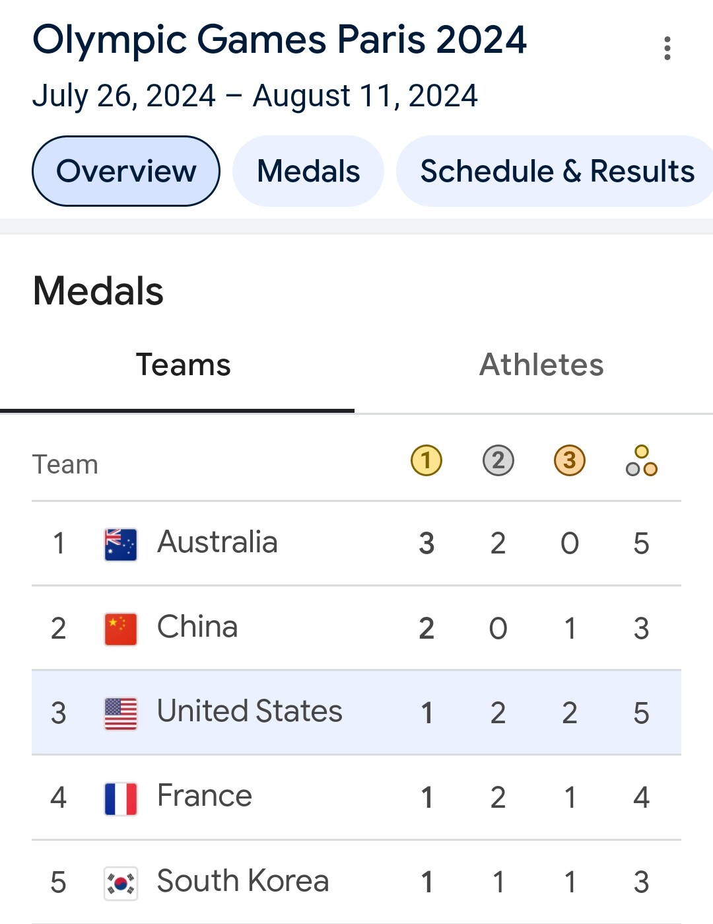Click the Australia flag icon
This screenshot has width=713, height=924.
[x=121, y=544]
